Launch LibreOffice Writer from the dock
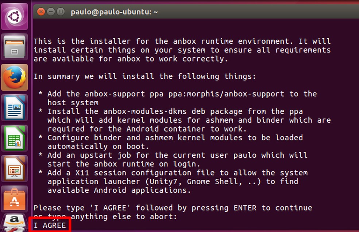 (x=14, y=107)
